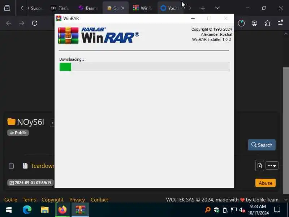Click the 2024-09-01 07:39:15 date badge
Viewport: 289px width, 217px height.
(x=30, y=183)
